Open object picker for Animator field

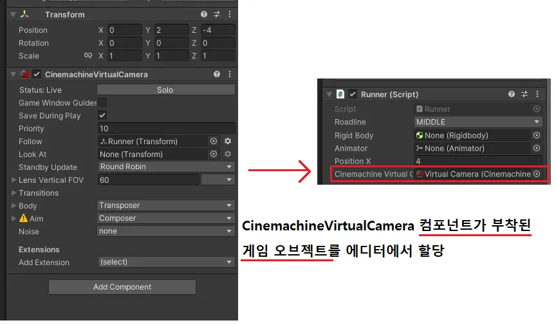537,148
